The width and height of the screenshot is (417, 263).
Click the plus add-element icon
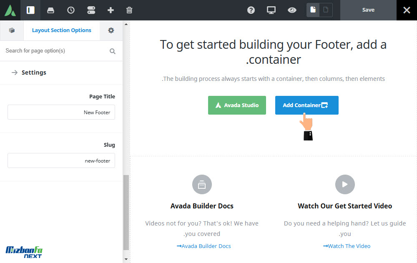point(111,10)
